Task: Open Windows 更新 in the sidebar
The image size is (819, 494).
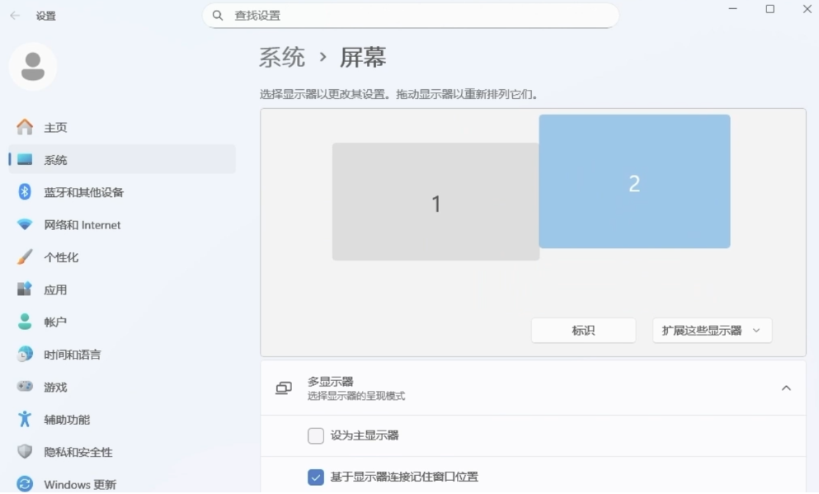Action: [122, 484]
